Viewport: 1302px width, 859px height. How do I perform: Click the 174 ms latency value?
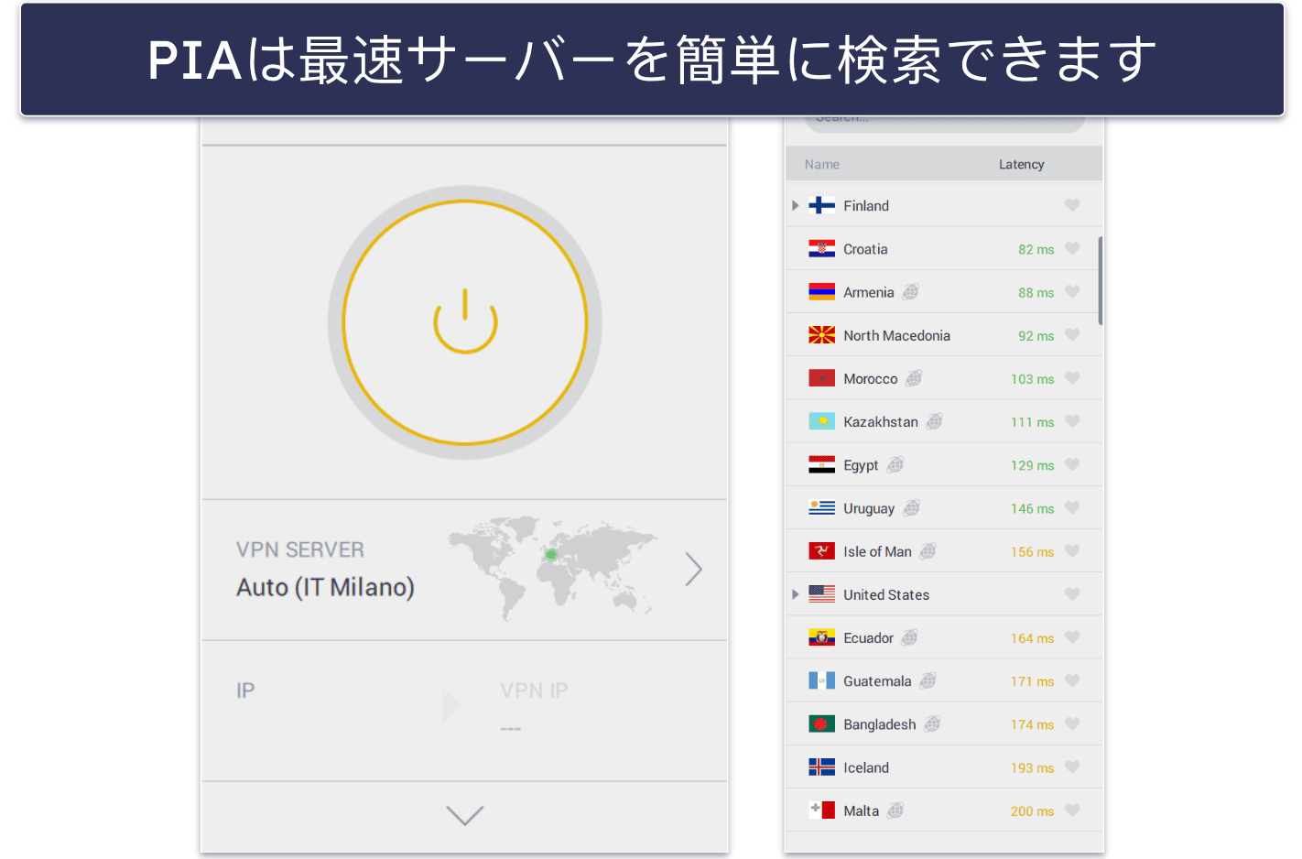1032,724
